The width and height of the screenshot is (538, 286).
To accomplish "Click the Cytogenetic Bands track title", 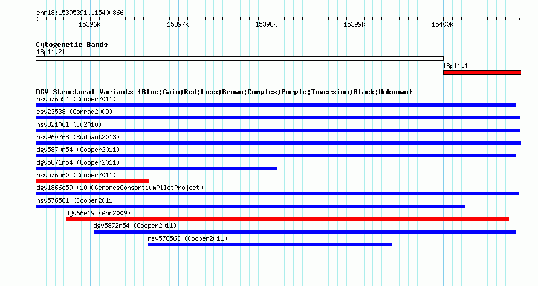I will (x=72, y=45).
